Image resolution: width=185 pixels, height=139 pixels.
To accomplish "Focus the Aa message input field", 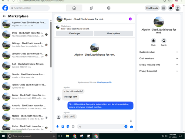I will point(101,126).
